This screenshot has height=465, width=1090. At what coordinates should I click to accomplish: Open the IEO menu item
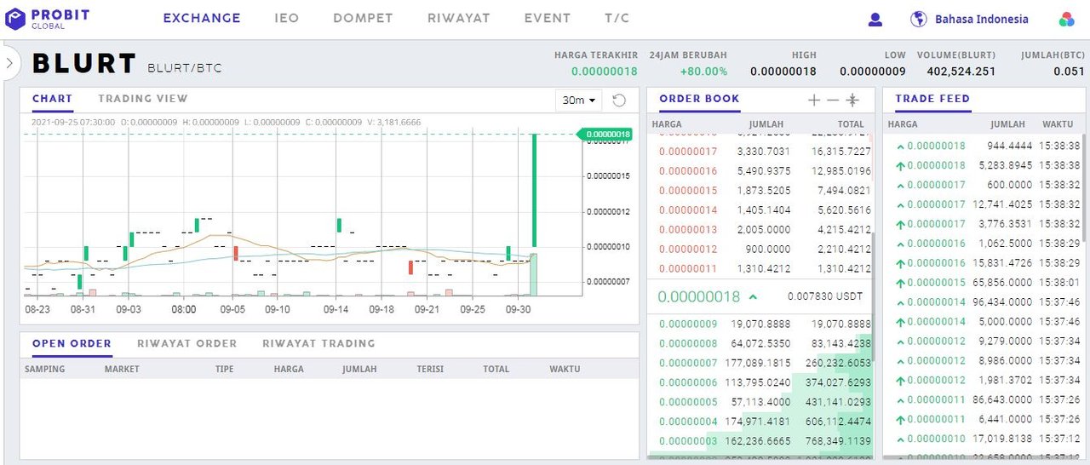tap(287, 18)
